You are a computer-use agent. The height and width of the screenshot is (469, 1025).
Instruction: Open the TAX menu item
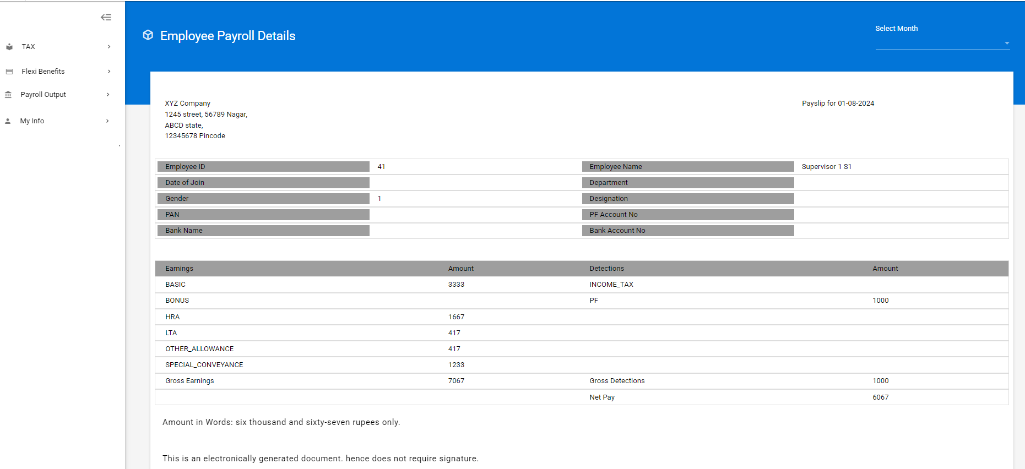point(29,47)
